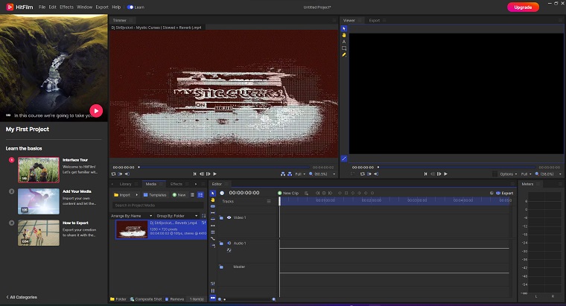Screen dimensions: 566x306
Task: Open the Trimmer Full quality dropdown
Action: 300,174
